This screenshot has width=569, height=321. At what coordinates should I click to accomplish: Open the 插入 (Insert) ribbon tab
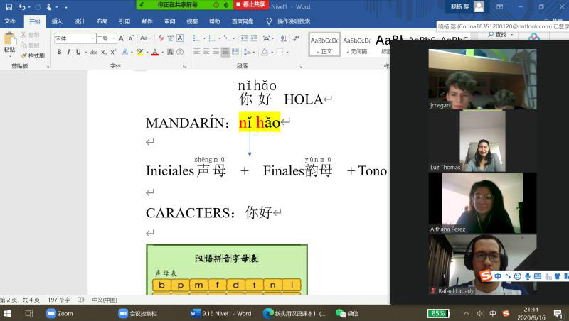point(57,21)
